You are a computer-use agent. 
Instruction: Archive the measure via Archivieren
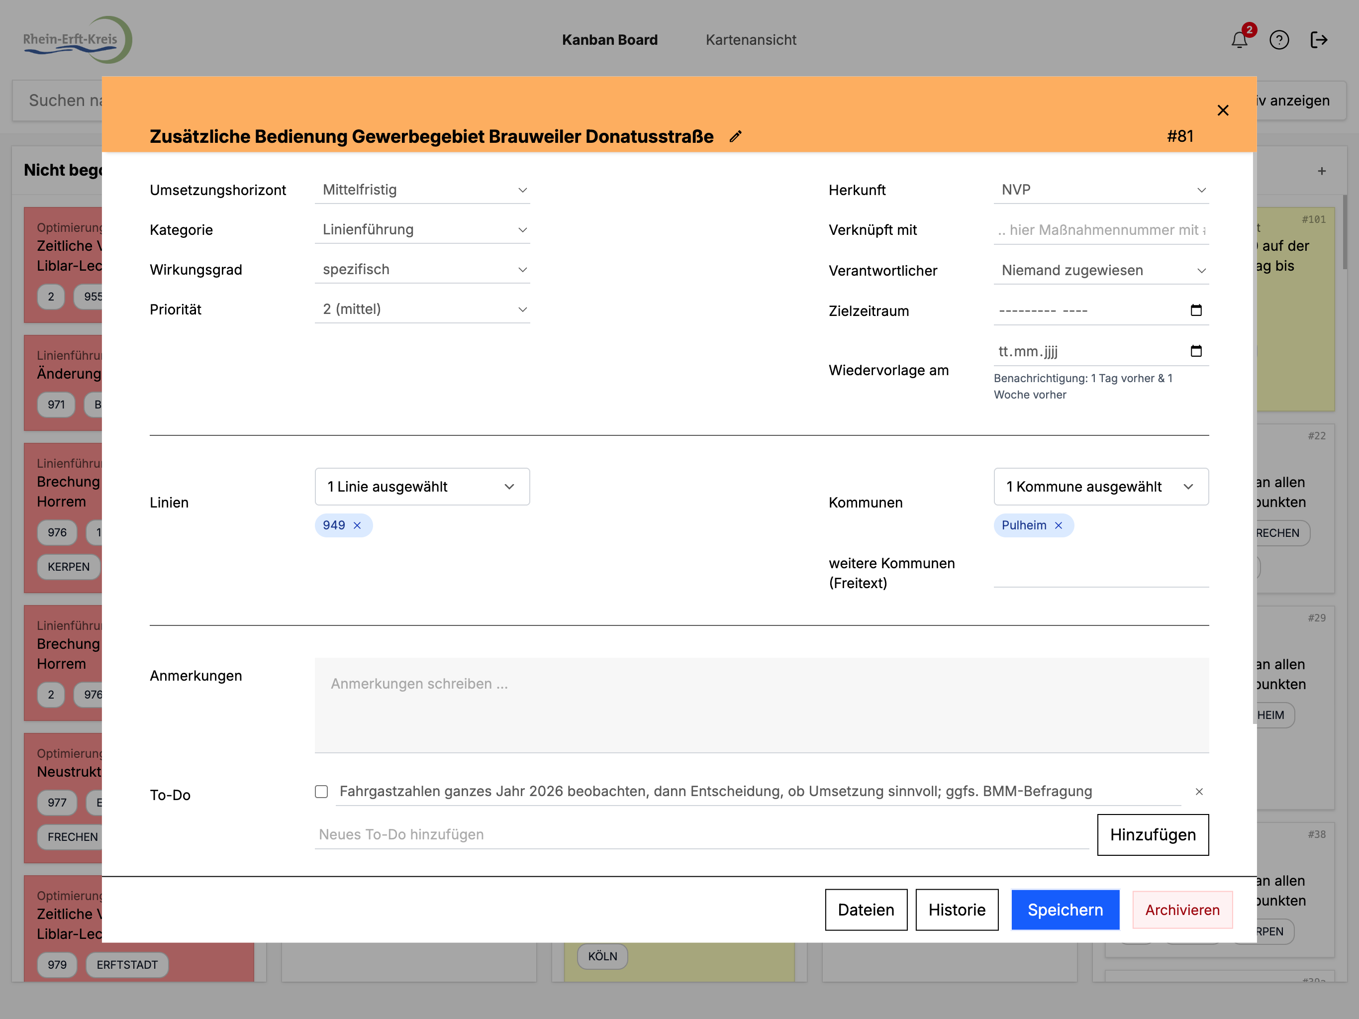1182,910
